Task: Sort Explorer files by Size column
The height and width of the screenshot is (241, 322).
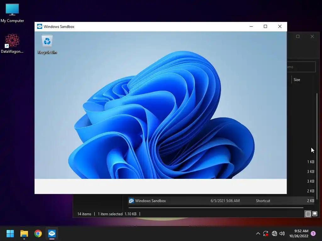Action: point(297,80)
